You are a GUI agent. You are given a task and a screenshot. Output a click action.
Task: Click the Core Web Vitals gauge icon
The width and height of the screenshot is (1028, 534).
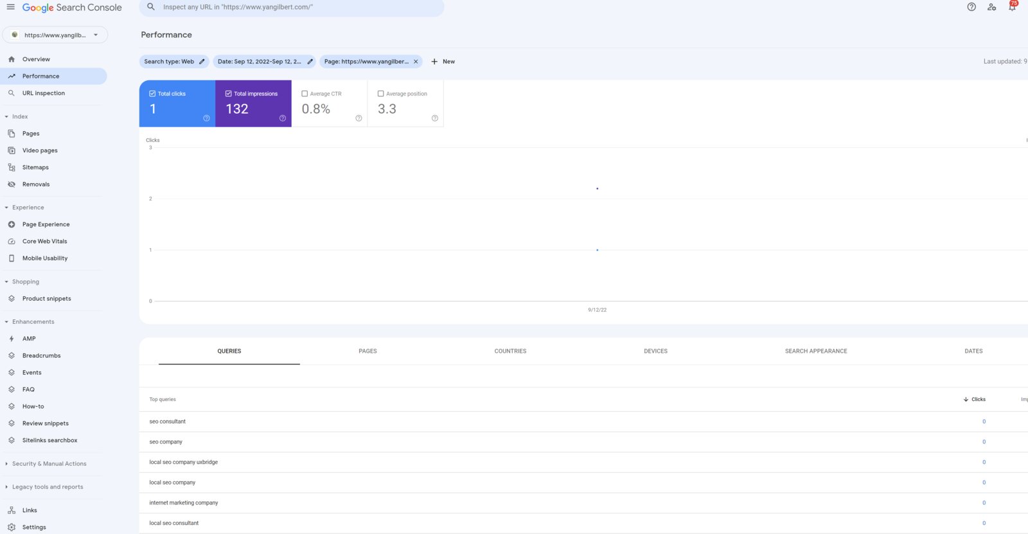[x=12, y=242]
